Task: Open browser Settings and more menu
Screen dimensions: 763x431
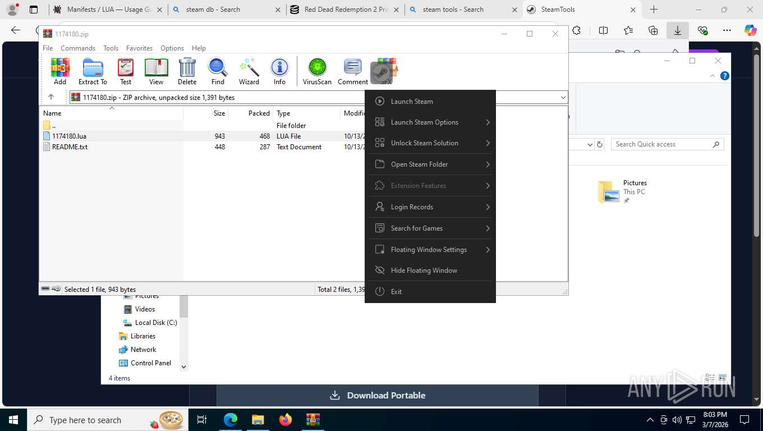Action: (x=727, y=31)
